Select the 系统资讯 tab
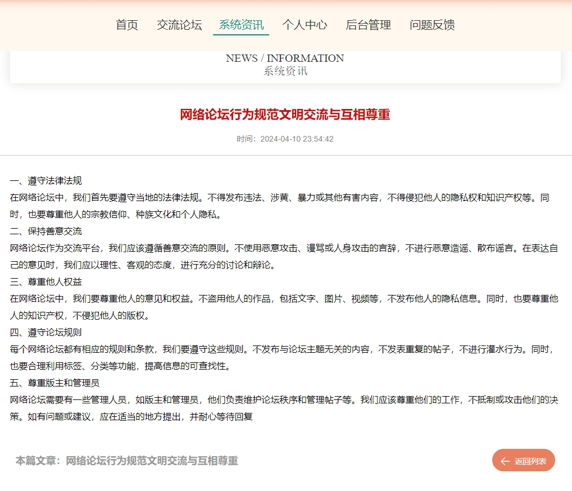The width and height of the screenshot is (572, 491). click(x=240, y=25)
